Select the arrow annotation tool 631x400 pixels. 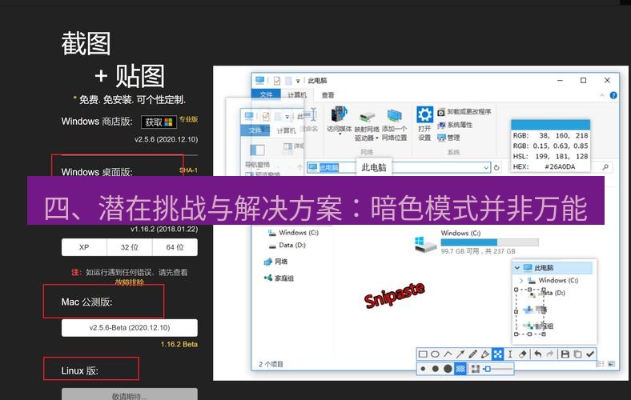click(460, 354)
